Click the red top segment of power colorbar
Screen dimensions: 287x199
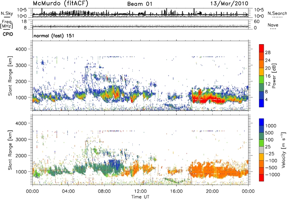[262, 48]
